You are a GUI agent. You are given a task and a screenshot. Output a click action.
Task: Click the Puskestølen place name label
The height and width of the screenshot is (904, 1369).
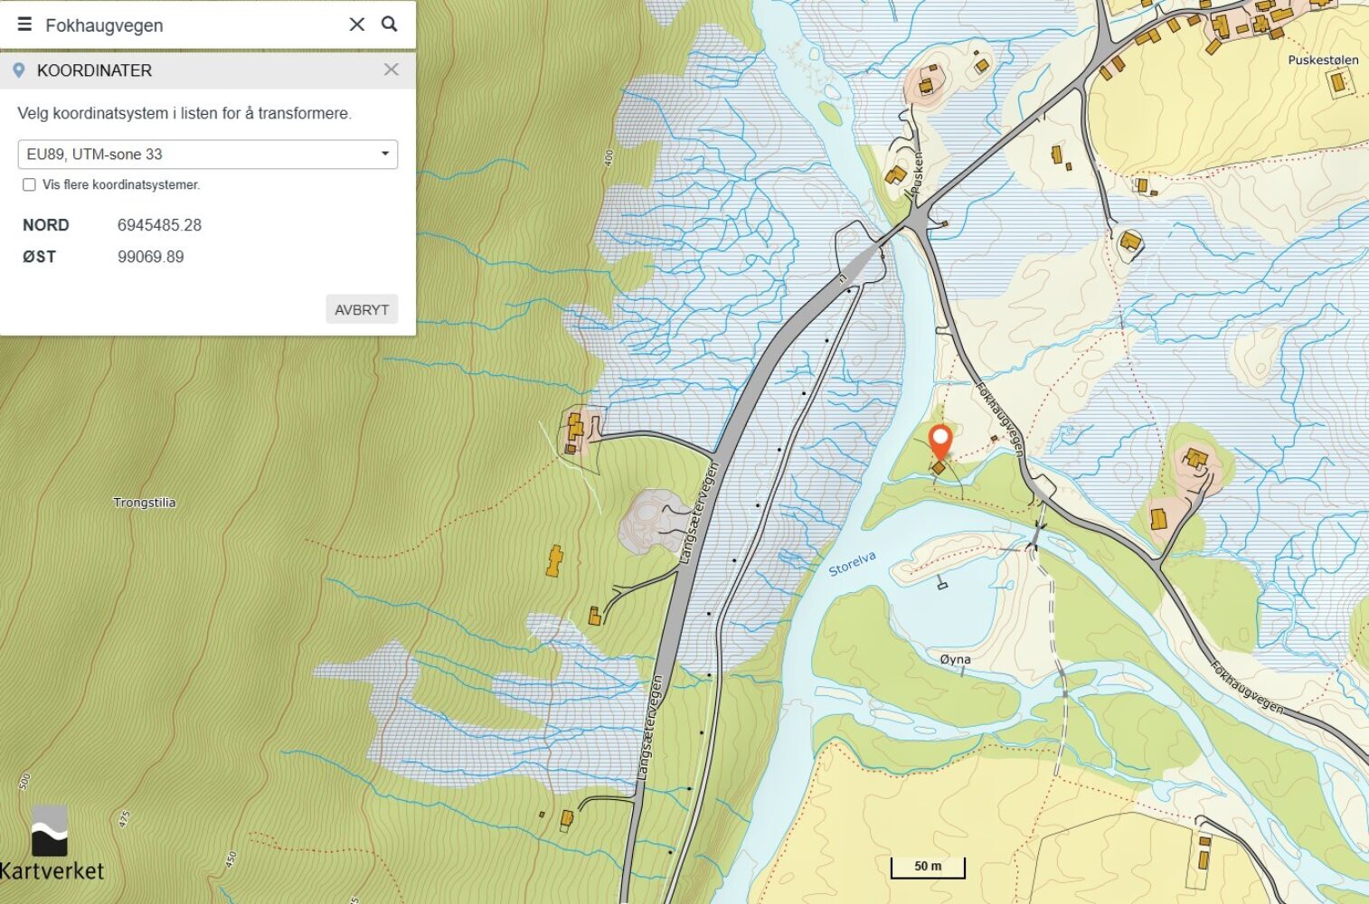click(1322, 60)
